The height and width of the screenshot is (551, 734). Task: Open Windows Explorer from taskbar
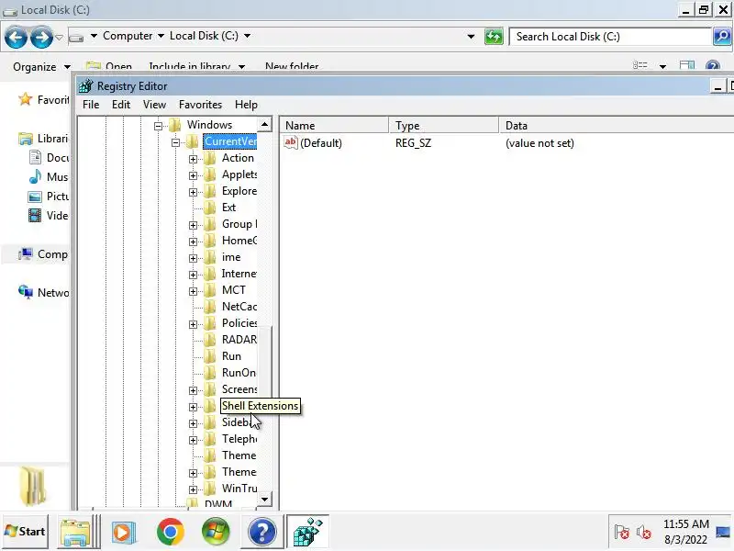point(75,532)
